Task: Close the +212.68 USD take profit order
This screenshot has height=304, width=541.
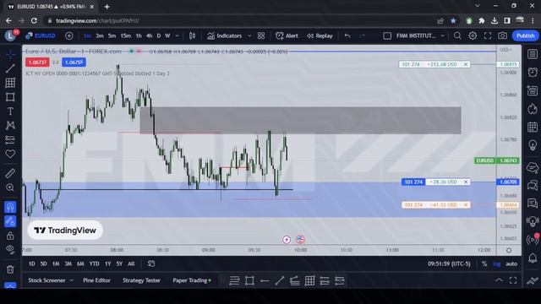Action: [466, 64]
